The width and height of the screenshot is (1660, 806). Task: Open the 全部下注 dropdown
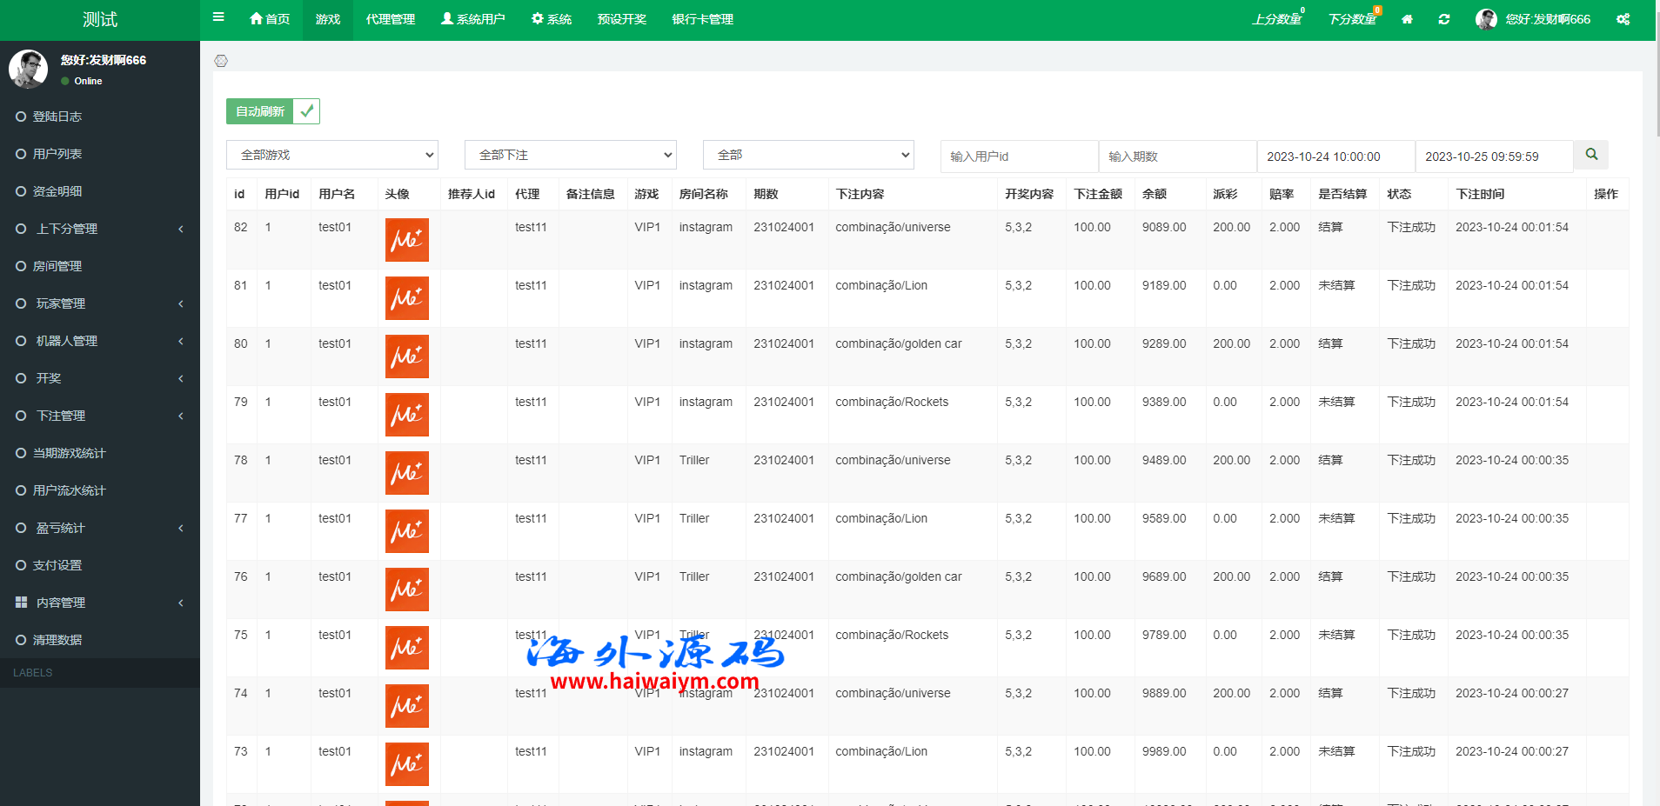[x=570, y=155]
